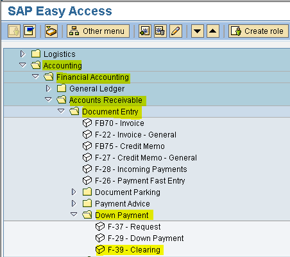Click the Accounts Receivable folder icon
The width and height of the screenshot is (290, 257).
coord(62,100)
